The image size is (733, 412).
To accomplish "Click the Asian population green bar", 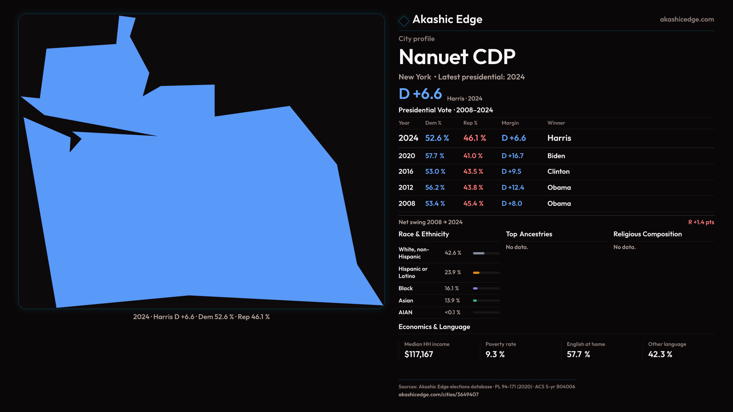I will pos(475,301).
